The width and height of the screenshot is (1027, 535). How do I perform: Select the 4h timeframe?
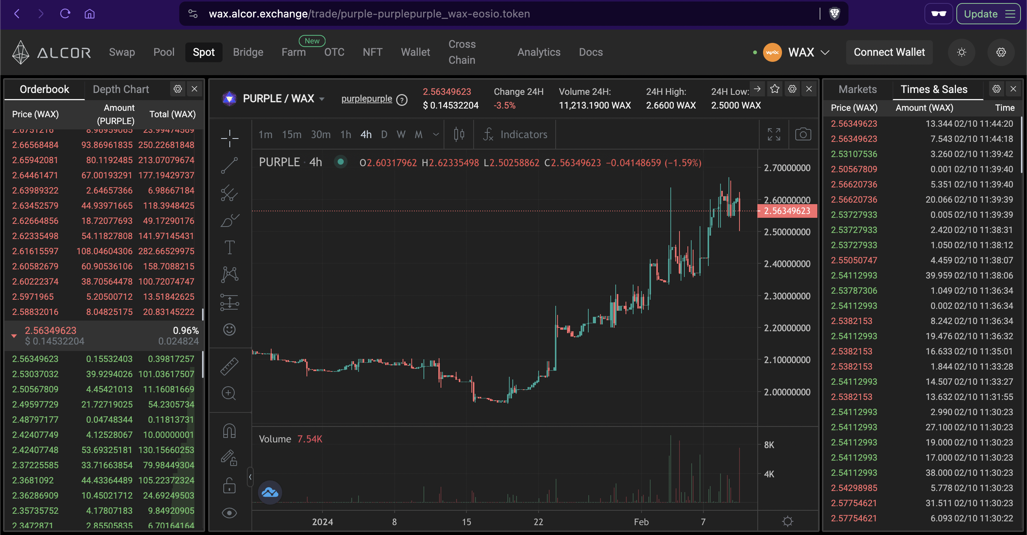[x=366, y=135]
